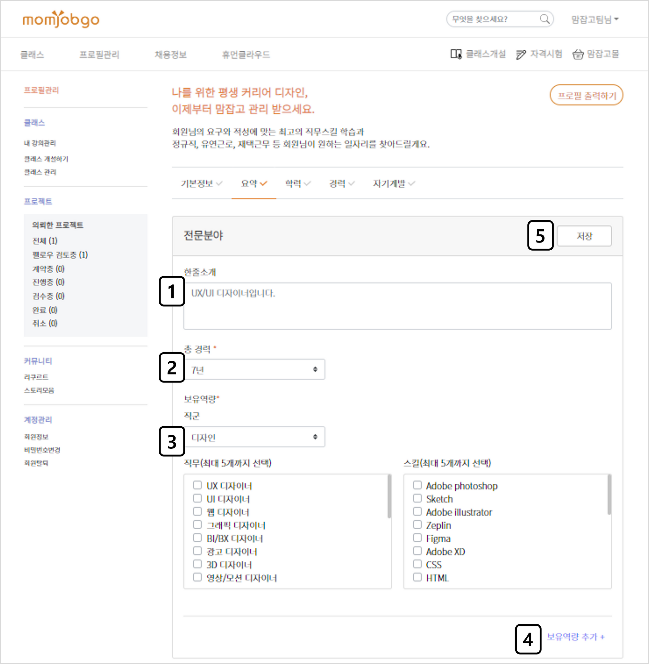The height and width of the screenshot is (664, 649).
Task: Click the checkmark next to 요약 tab
Action: (x=263, y=183)
